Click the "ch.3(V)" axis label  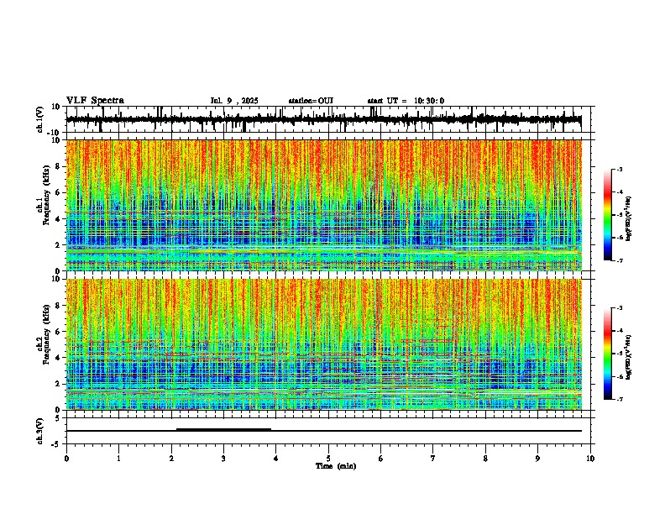pyautogui.click(x=40, y=431)
